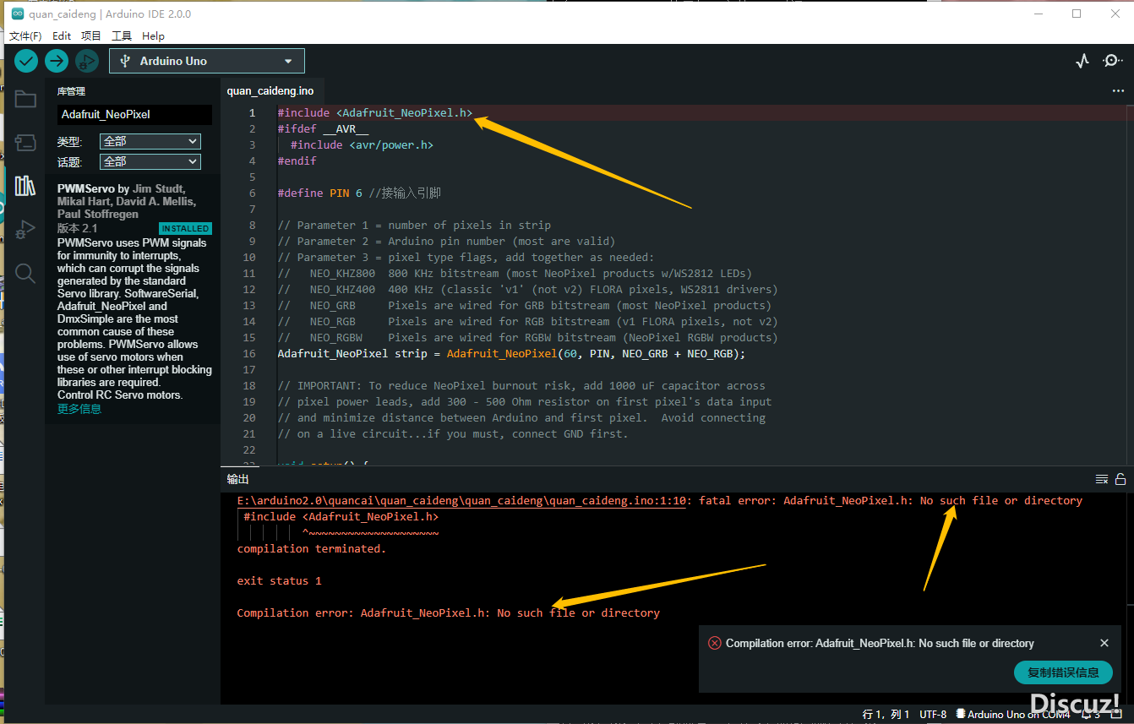
Task: Click line 1 include Adafruit_NeoPixel.h code
Action: (x=375, y=113)
